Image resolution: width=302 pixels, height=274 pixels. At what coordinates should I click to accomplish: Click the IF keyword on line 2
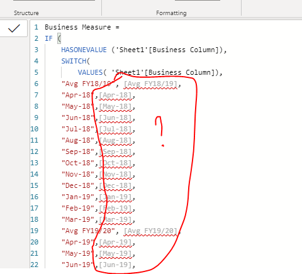48,38
